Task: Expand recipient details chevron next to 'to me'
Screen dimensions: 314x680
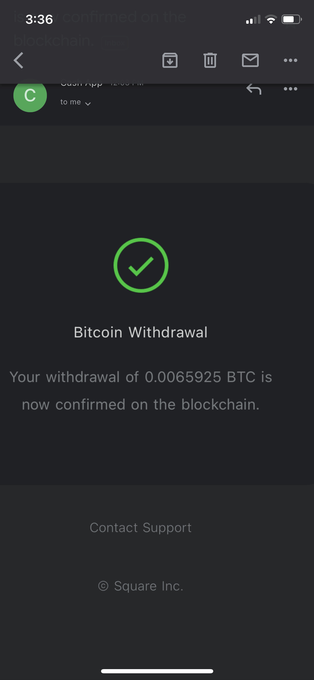Action: (x=88, y=104)
